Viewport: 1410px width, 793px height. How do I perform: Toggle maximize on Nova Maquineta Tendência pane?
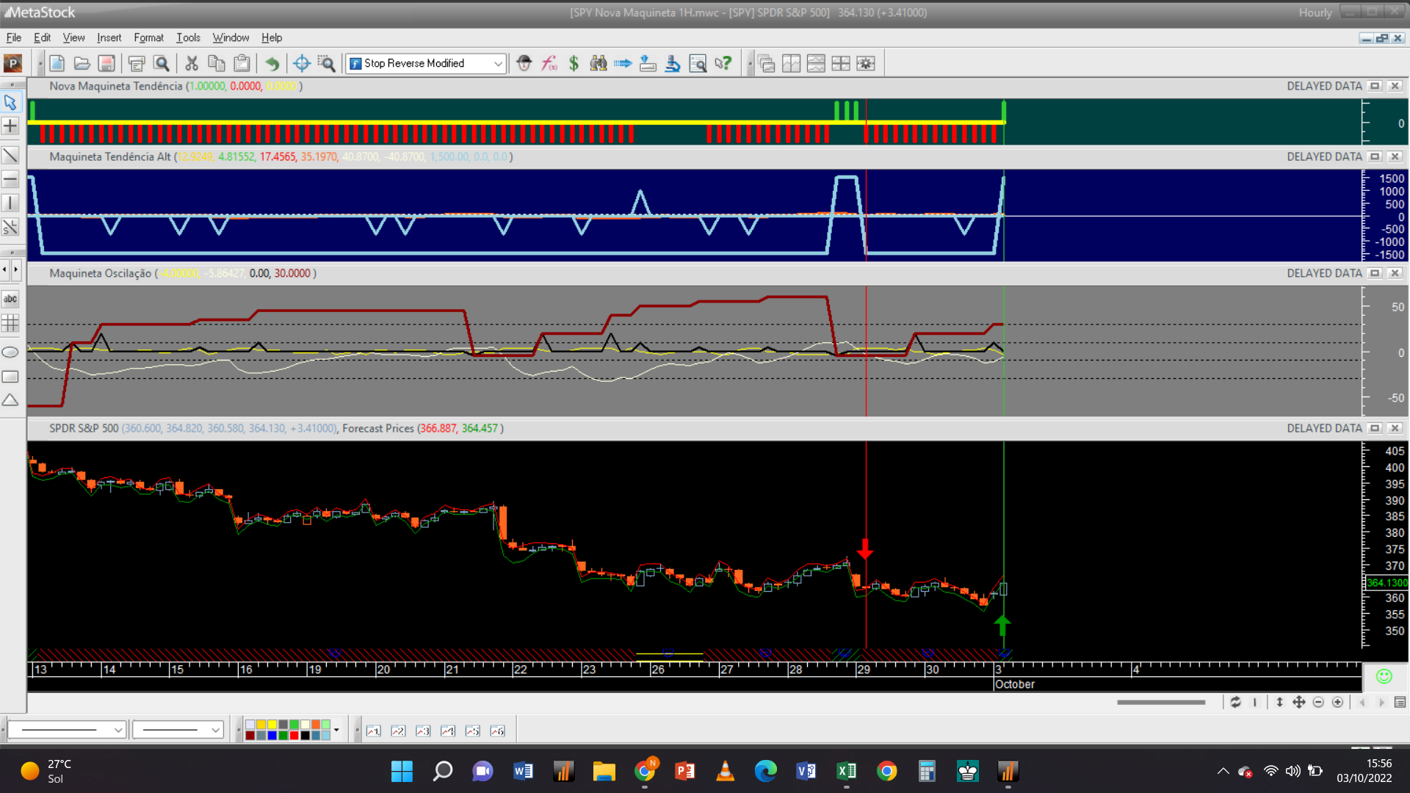click(1375, 86)
